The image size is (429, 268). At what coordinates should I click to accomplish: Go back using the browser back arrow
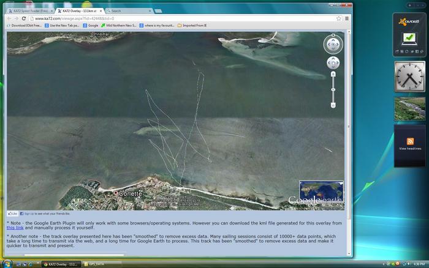tap(9, 18)
